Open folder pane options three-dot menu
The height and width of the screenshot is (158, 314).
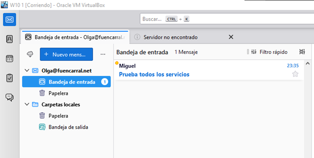pyautogui.click(x=103, y=54)
